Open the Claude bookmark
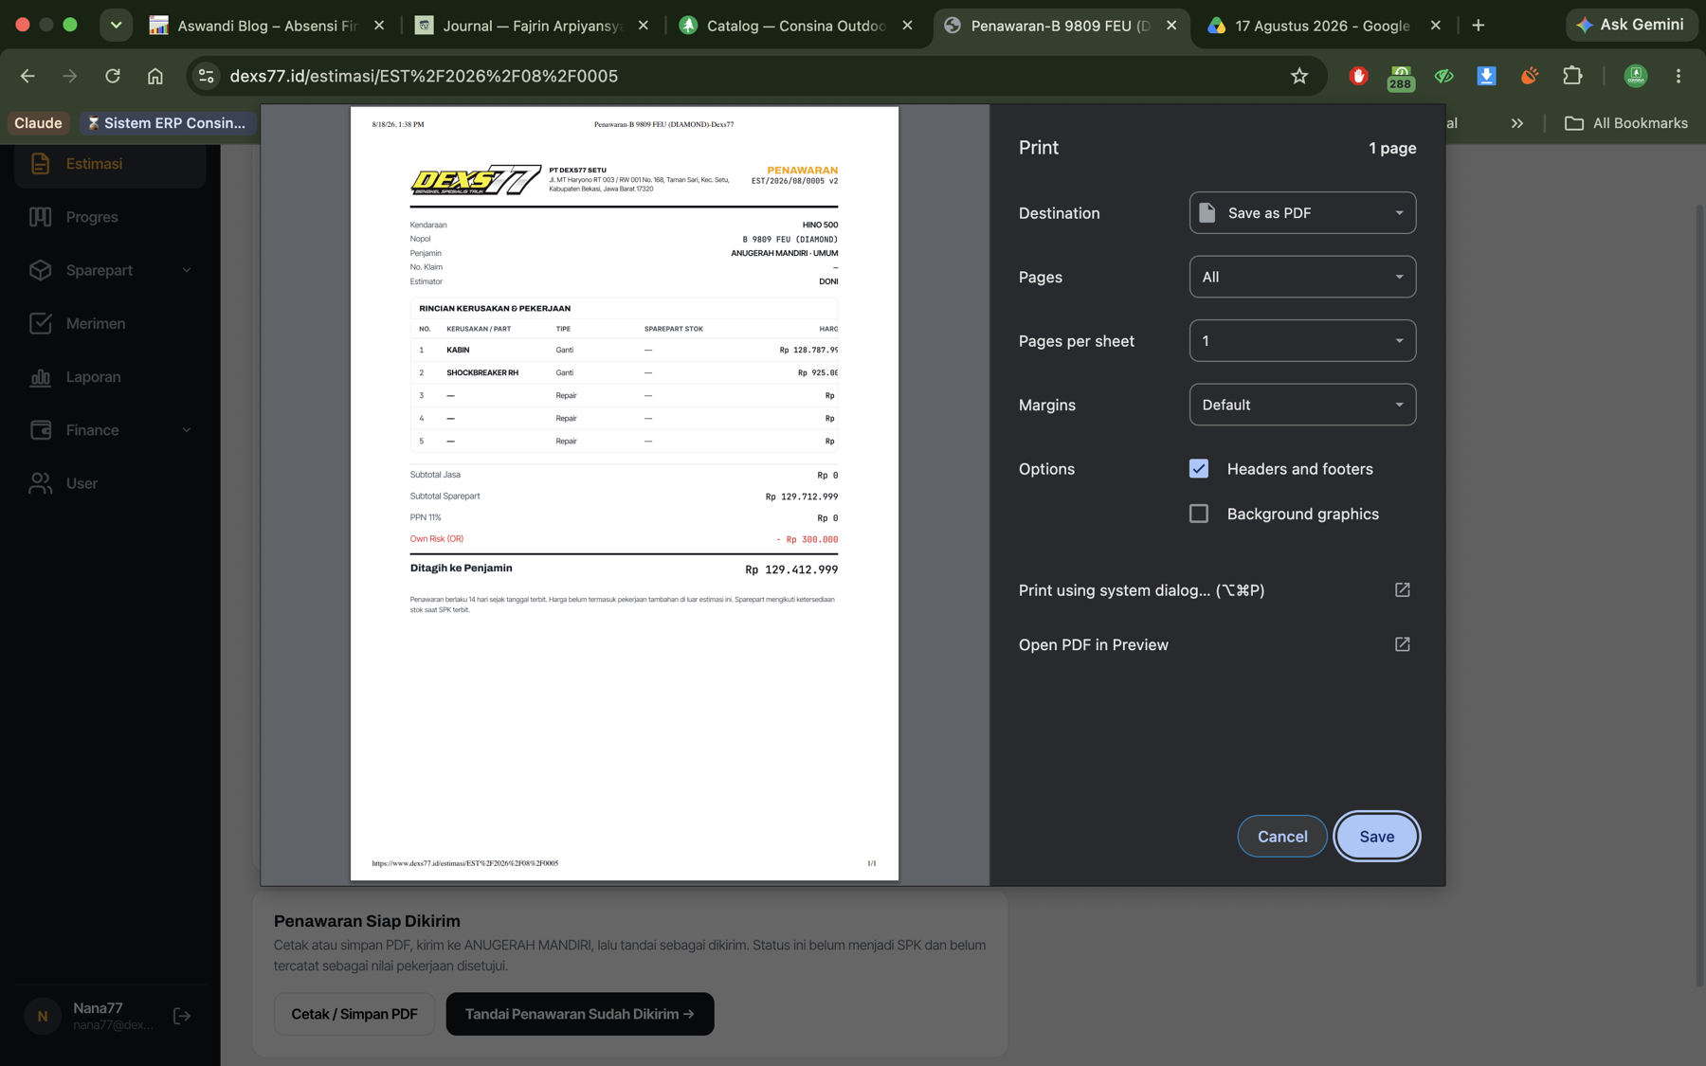 (38, 123)
